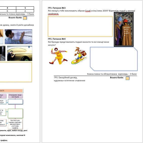
Task: Click the empty green-bordered diagram box
Action: click(15, 113)
